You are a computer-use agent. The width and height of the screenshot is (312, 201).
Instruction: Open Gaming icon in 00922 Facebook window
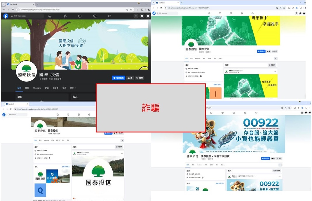[256, 113]
